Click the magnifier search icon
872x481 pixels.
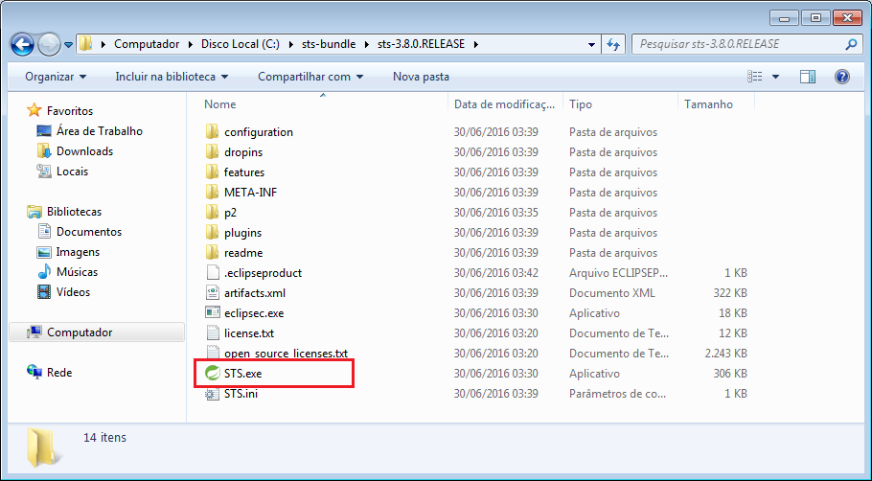tap(851, 44)
